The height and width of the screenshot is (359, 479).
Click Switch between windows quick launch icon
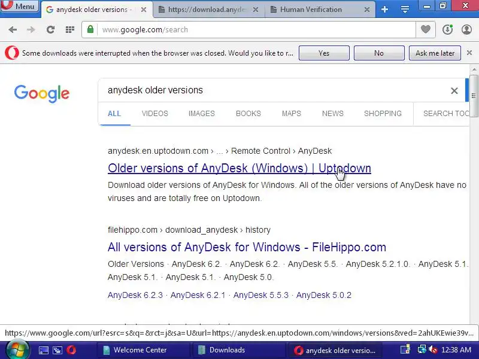pos(57,350)
